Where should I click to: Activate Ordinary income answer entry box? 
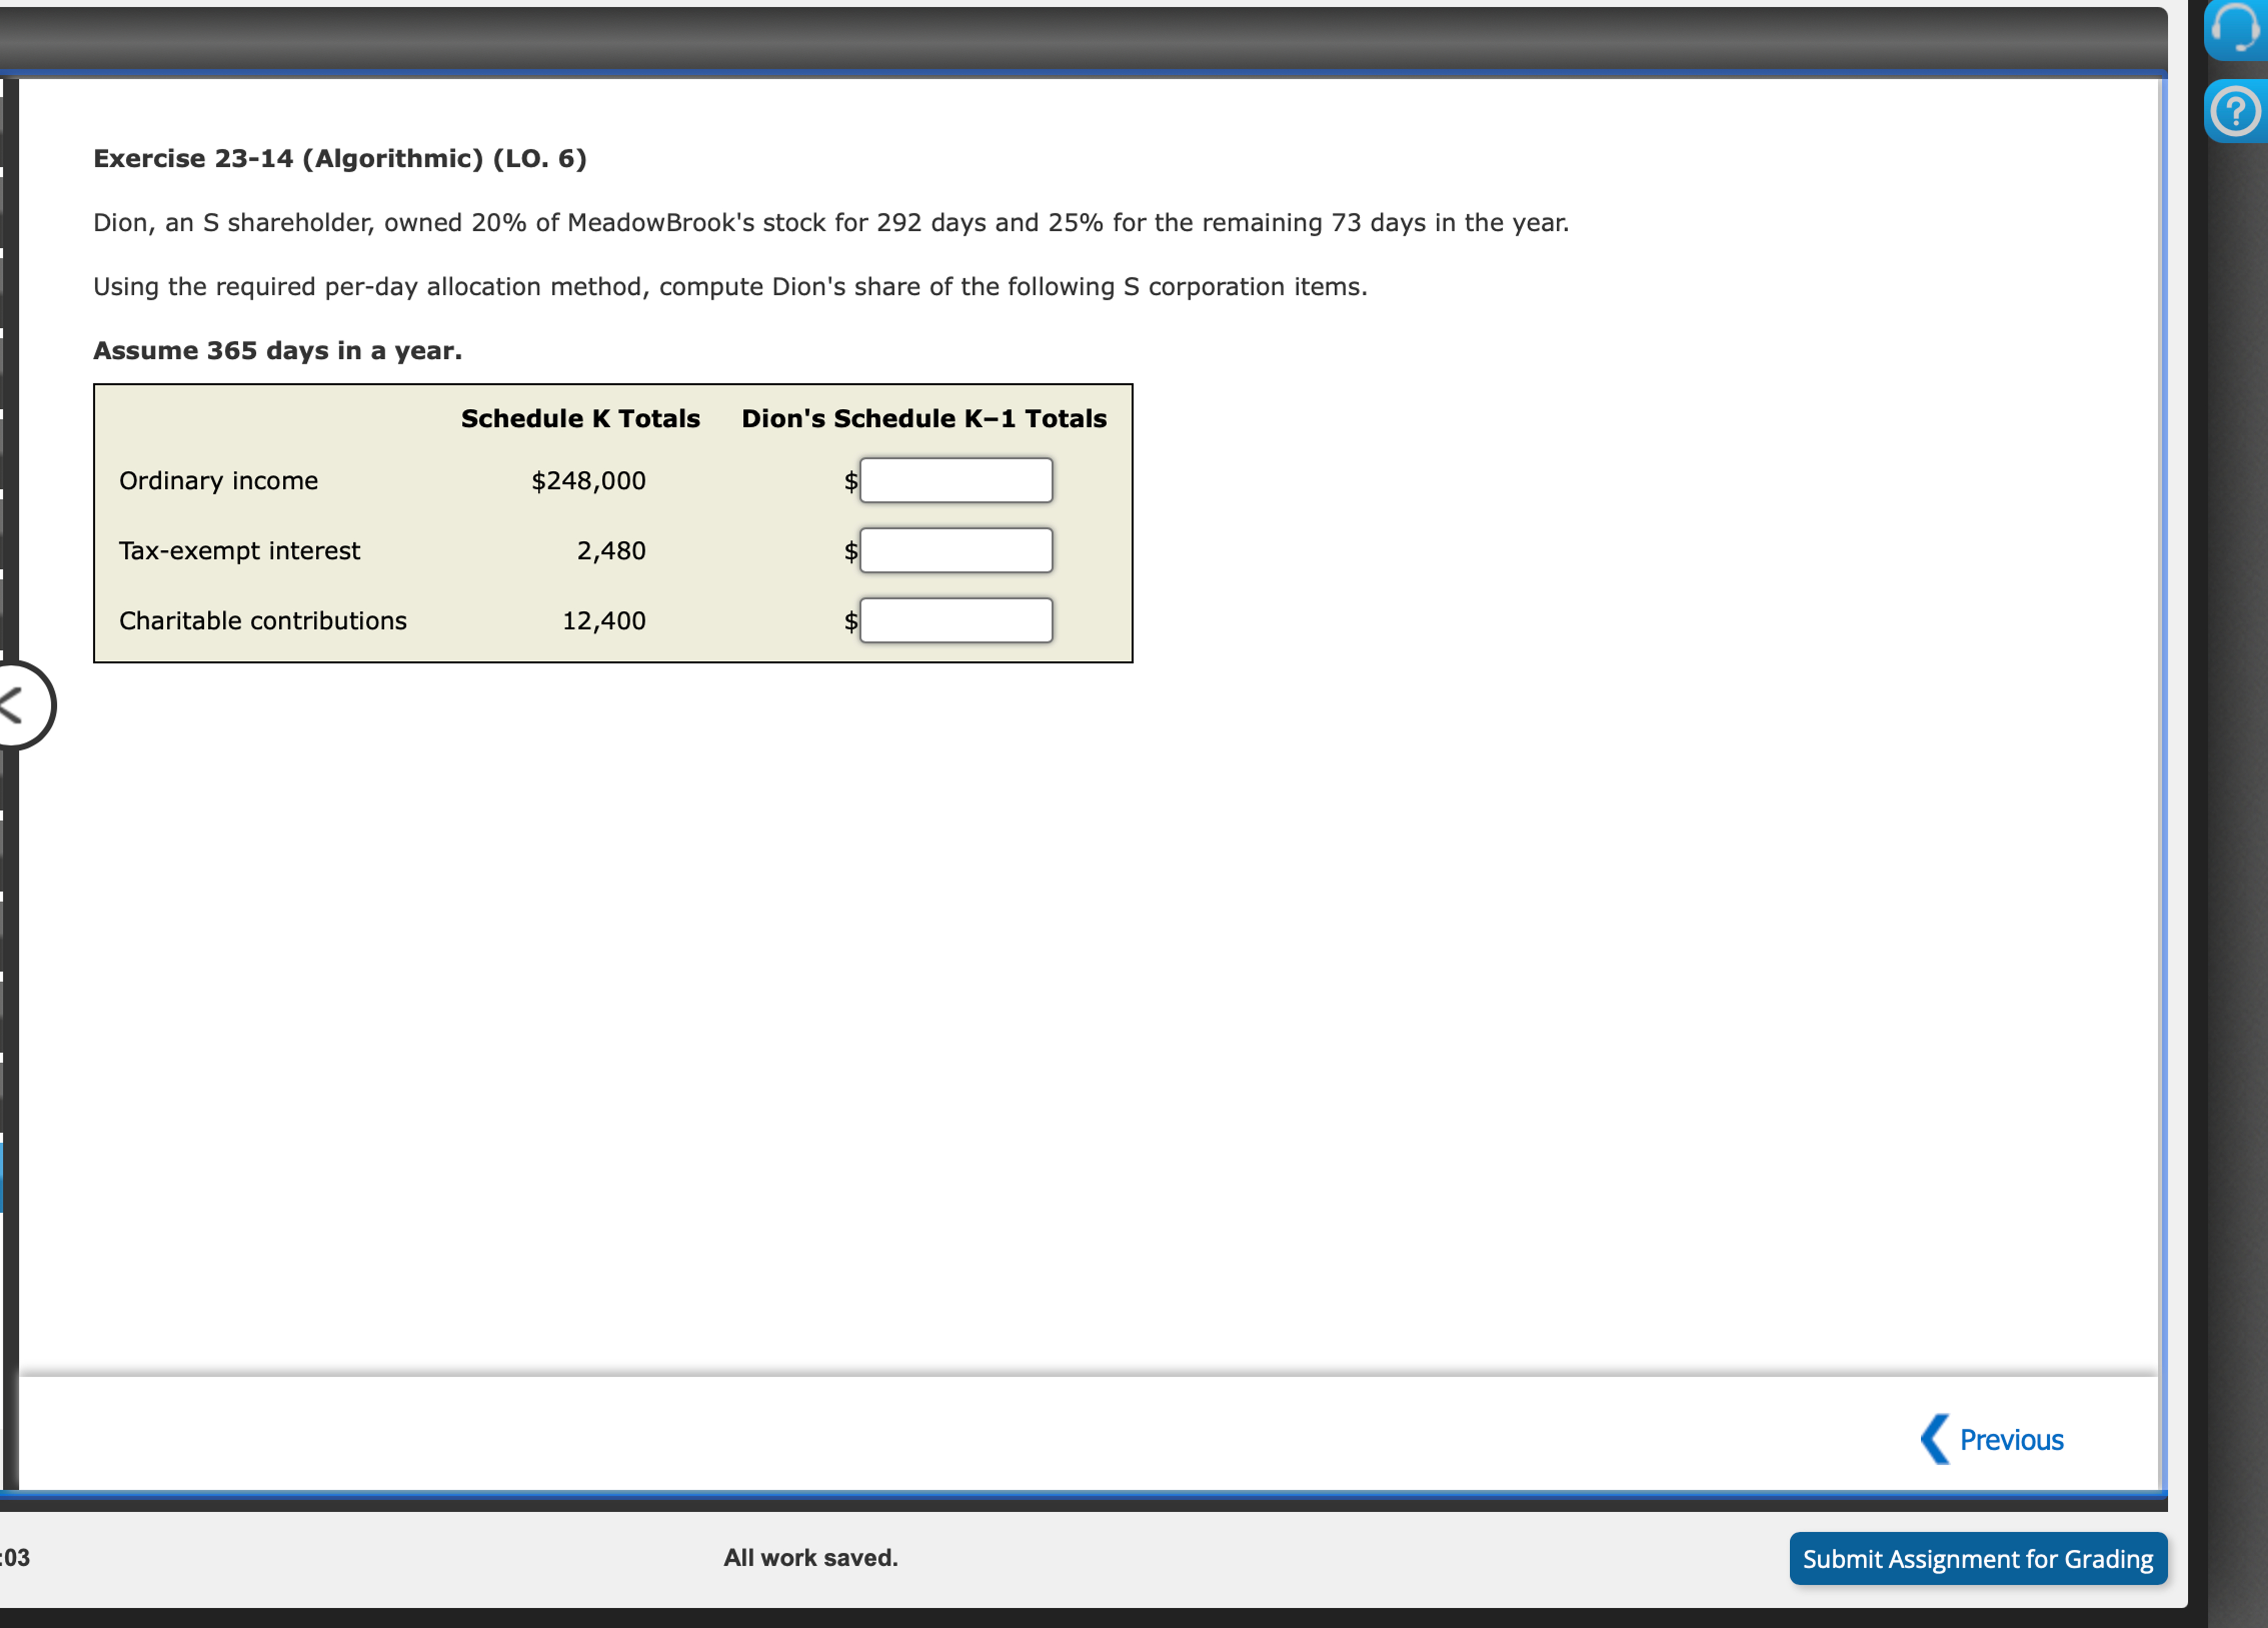tap(956, 481)
